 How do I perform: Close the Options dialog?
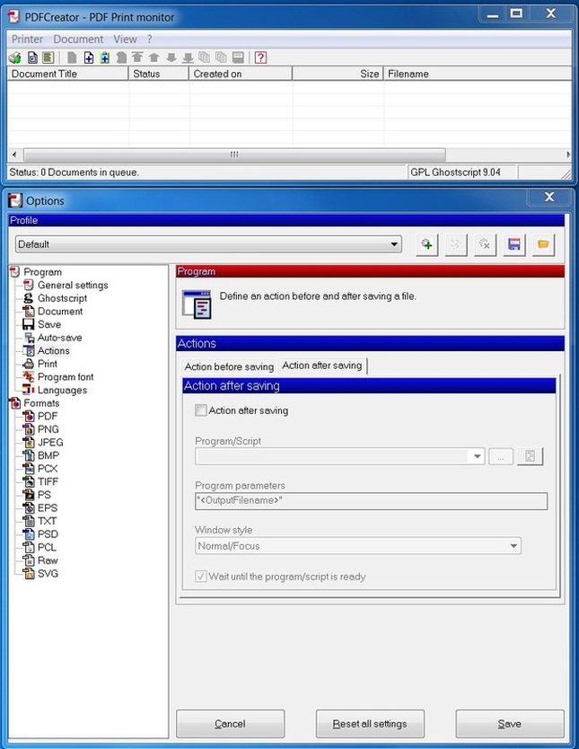[x=549, y=197]
